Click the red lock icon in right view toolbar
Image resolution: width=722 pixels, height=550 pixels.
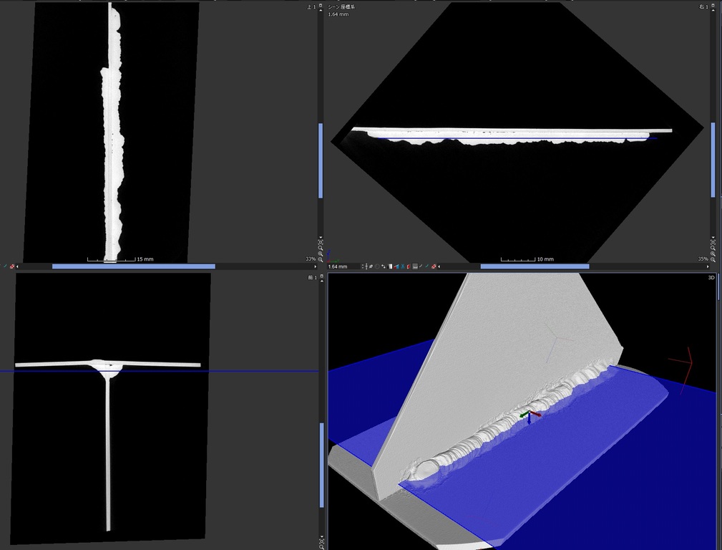click(434, 266)
